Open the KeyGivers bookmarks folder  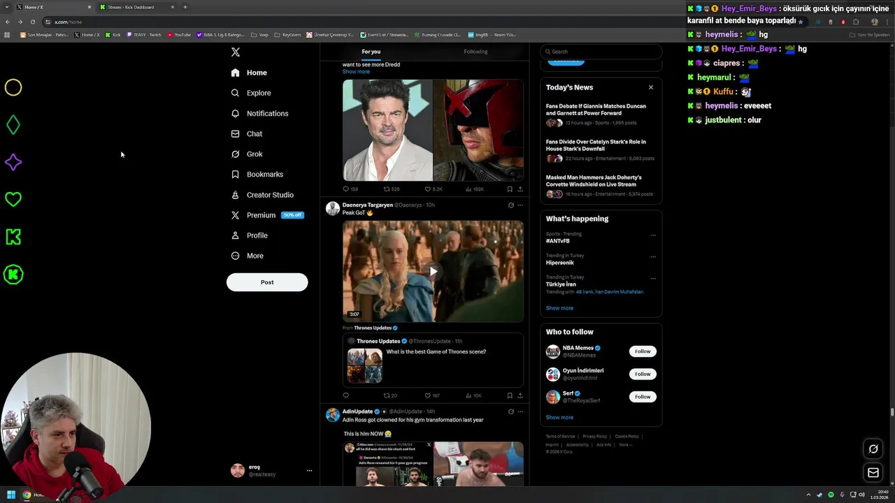click(x=288, y=34)
